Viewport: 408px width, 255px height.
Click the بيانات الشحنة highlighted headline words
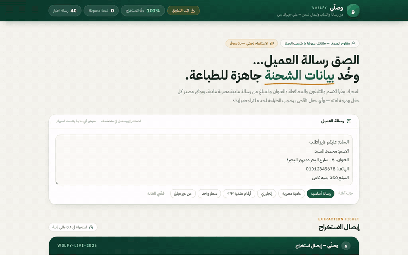tap(300, 76)
